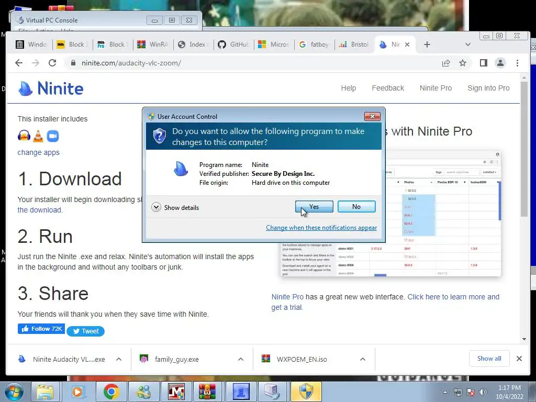
Task: Close the active Ninite tab
Action: coord(407,44)
